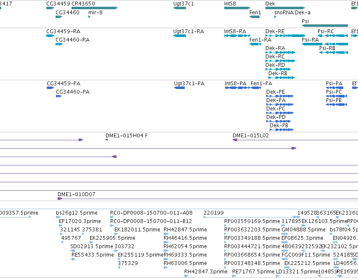This screenshot has width=358, height=278.
Task: Select transcript CG34459-RA
Action: (x=50, y=36)
